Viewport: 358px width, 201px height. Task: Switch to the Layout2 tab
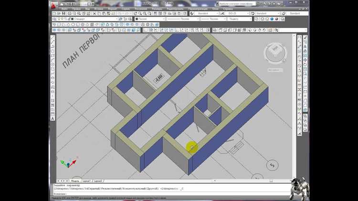pyautogui.click(x=98, y=181)
